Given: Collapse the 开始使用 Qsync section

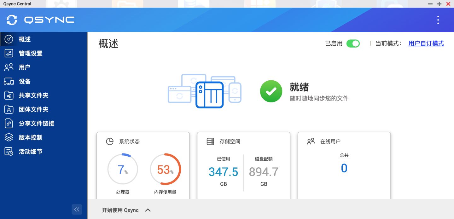Looking at the screenshot, I should coord(148,210).
